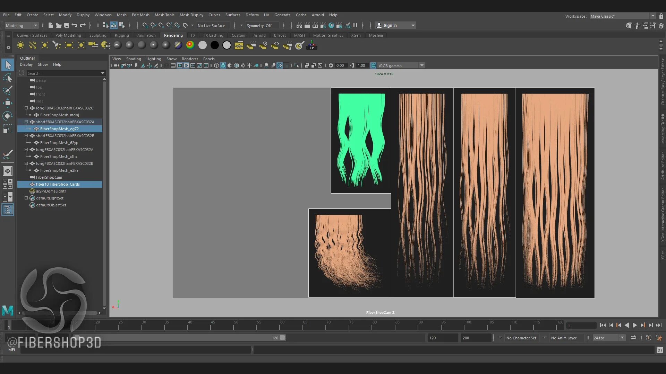Select the Paint Selection tool
Screen dimensions: 666x374
[7, 90]
